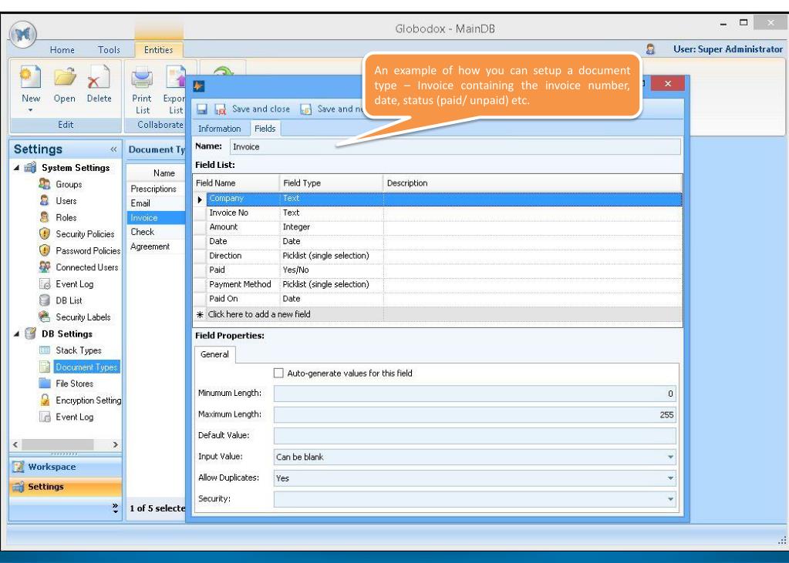
Task: Open the Allow Duplicates dropdown
Action: pyautogui.click(x=670, y=478)
